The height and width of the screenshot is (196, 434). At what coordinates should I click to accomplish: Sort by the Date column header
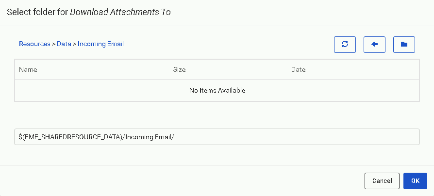pos(298,69)
